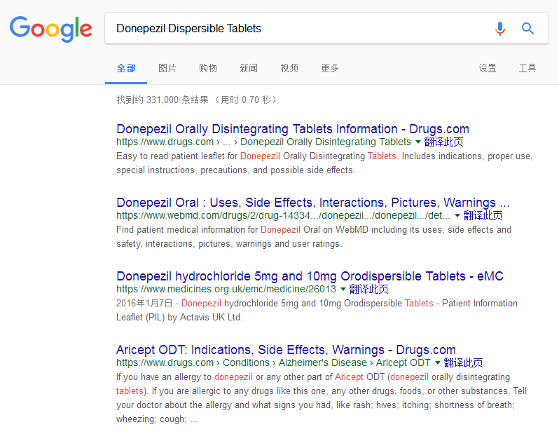Expand the WebMD result's dropdown arrow
This screenshot has width=559, height=434.
coord(457,216)
